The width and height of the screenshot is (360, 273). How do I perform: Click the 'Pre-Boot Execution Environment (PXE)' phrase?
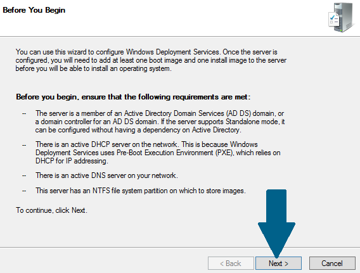coord(175,153)
